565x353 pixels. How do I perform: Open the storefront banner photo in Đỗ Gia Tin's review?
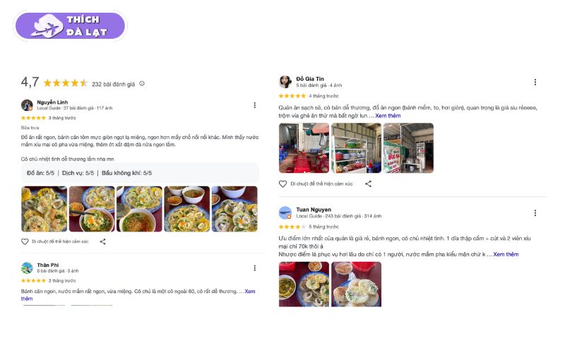click(408, 148)
